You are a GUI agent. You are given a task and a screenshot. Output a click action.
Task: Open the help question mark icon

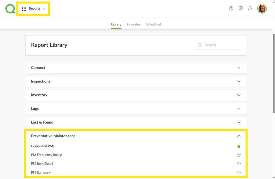(x=231, y=8)
